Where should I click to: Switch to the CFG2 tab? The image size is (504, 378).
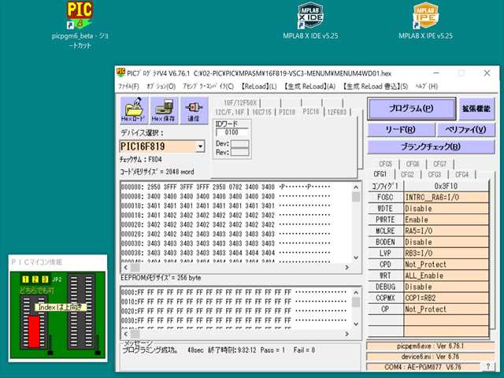click(x=407, y=174)
